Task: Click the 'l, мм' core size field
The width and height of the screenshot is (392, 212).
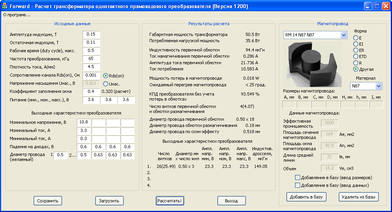Action: tap(376, 104)
